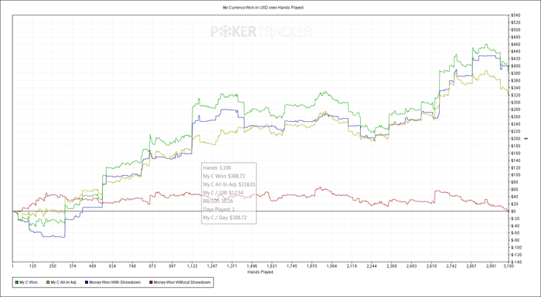Click the y-axis label $460
Viewport: 541px width, 297px height.
(515, 44)
